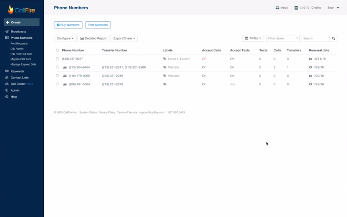Click the Buy Numbers button

tap(68, 25)
